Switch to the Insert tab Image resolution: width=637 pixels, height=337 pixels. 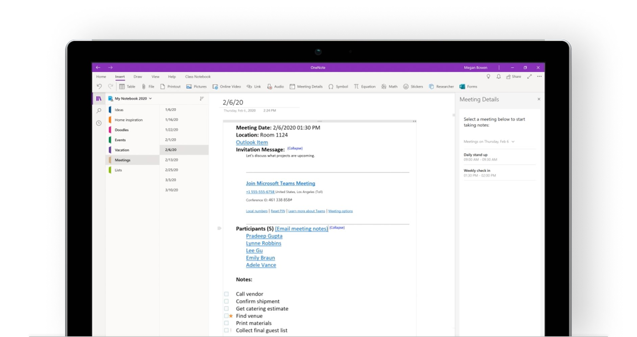pos(120,77)
